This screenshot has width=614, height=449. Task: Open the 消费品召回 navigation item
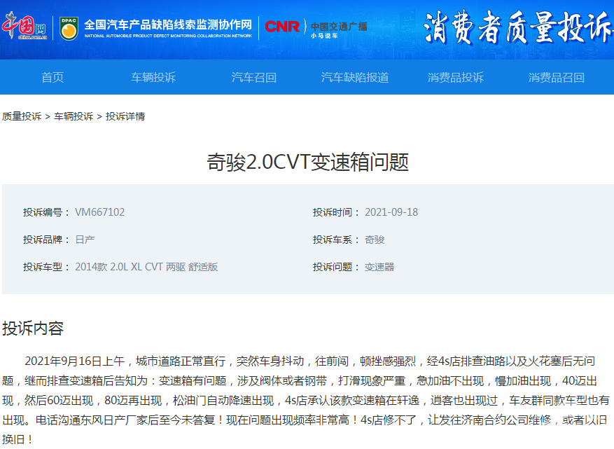point(556,77)
